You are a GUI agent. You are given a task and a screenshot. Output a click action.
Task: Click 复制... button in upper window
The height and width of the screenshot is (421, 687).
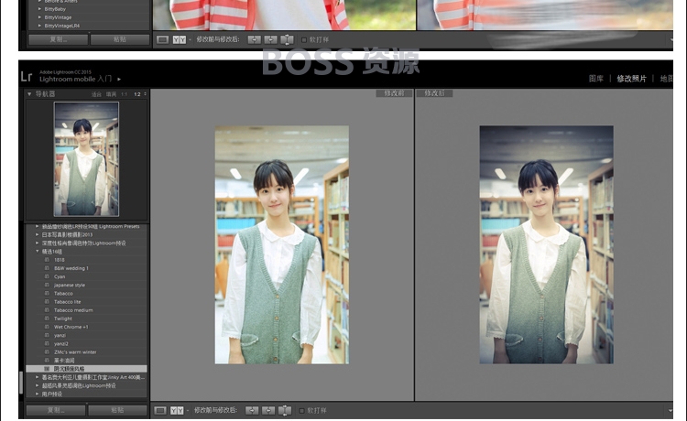[x=59, y=39]
